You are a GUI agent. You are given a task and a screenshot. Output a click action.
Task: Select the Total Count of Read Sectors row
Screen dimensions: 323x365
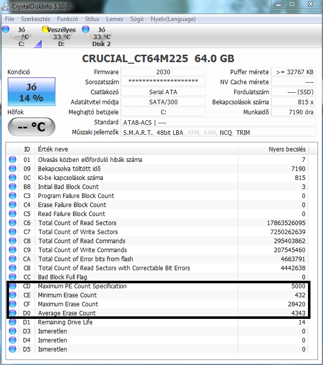click(x=157, y=223)
